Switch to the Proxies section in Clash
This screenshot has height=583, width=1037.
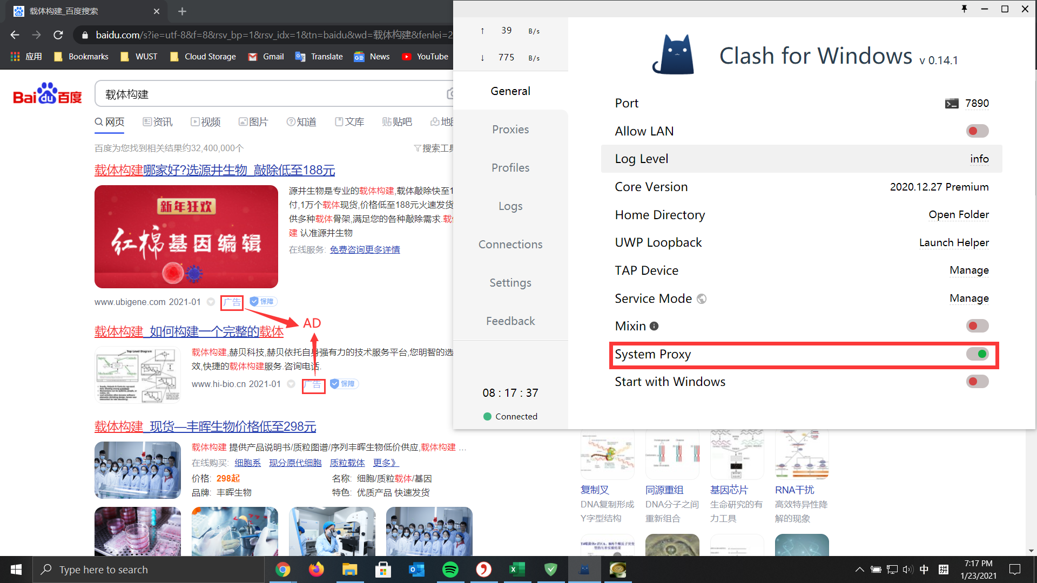tap(510, 129)
